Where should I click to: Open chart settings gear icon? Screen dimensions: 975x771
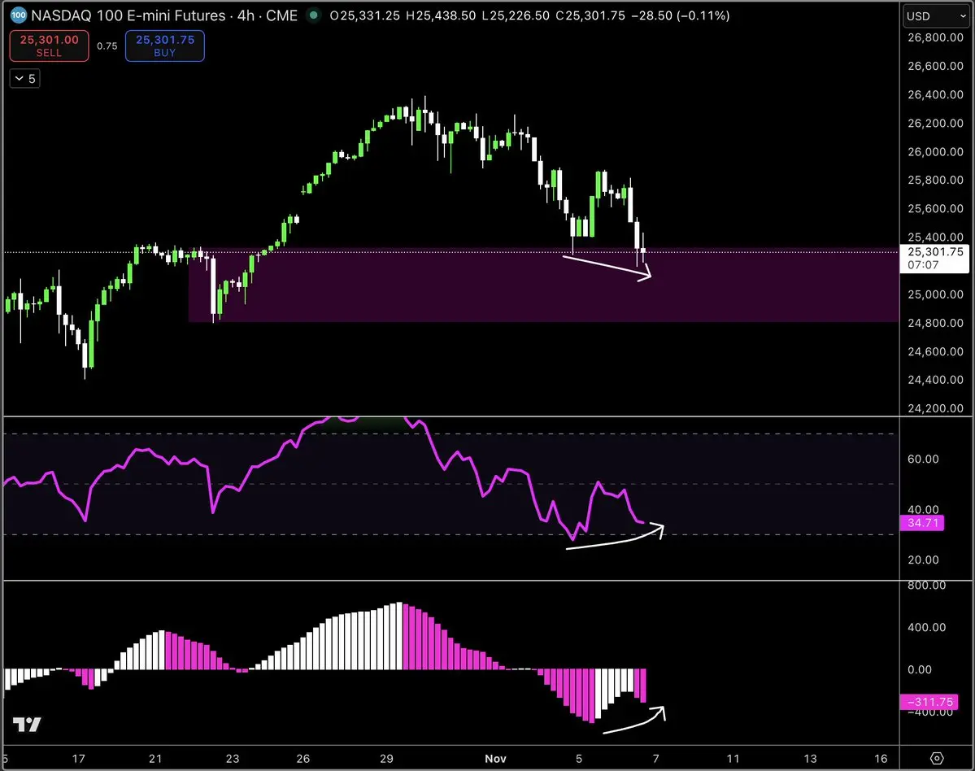(937, 758)
